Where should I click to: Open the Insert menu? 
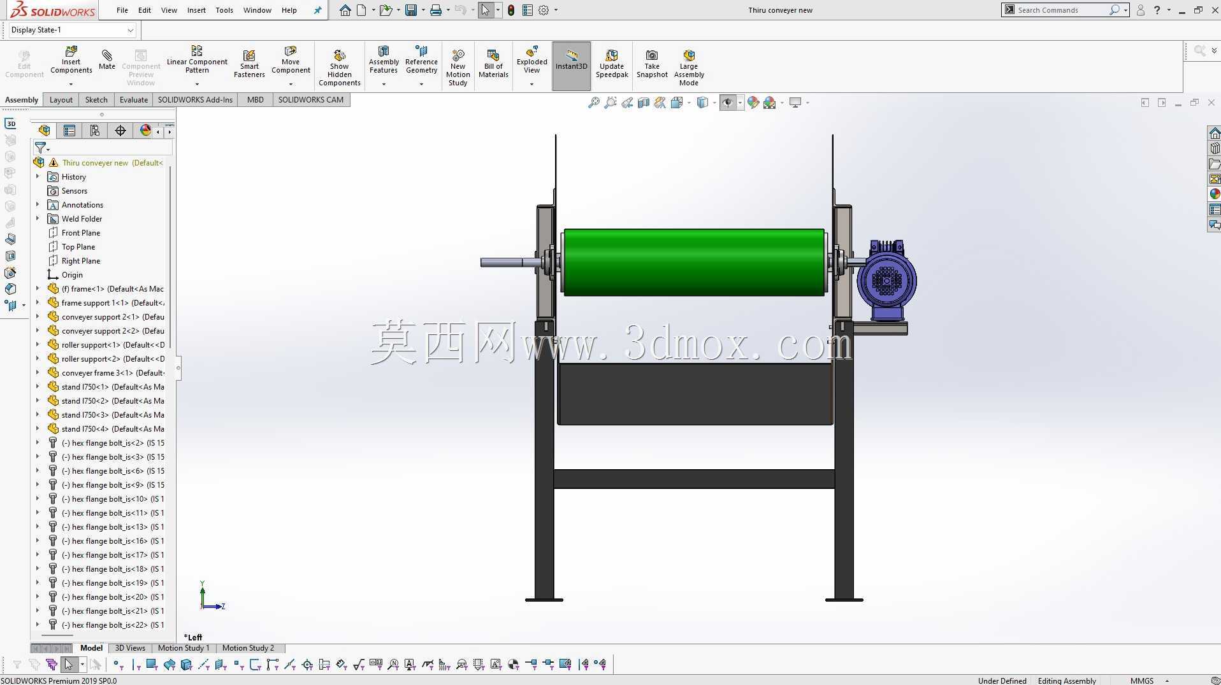coord(196,10)
